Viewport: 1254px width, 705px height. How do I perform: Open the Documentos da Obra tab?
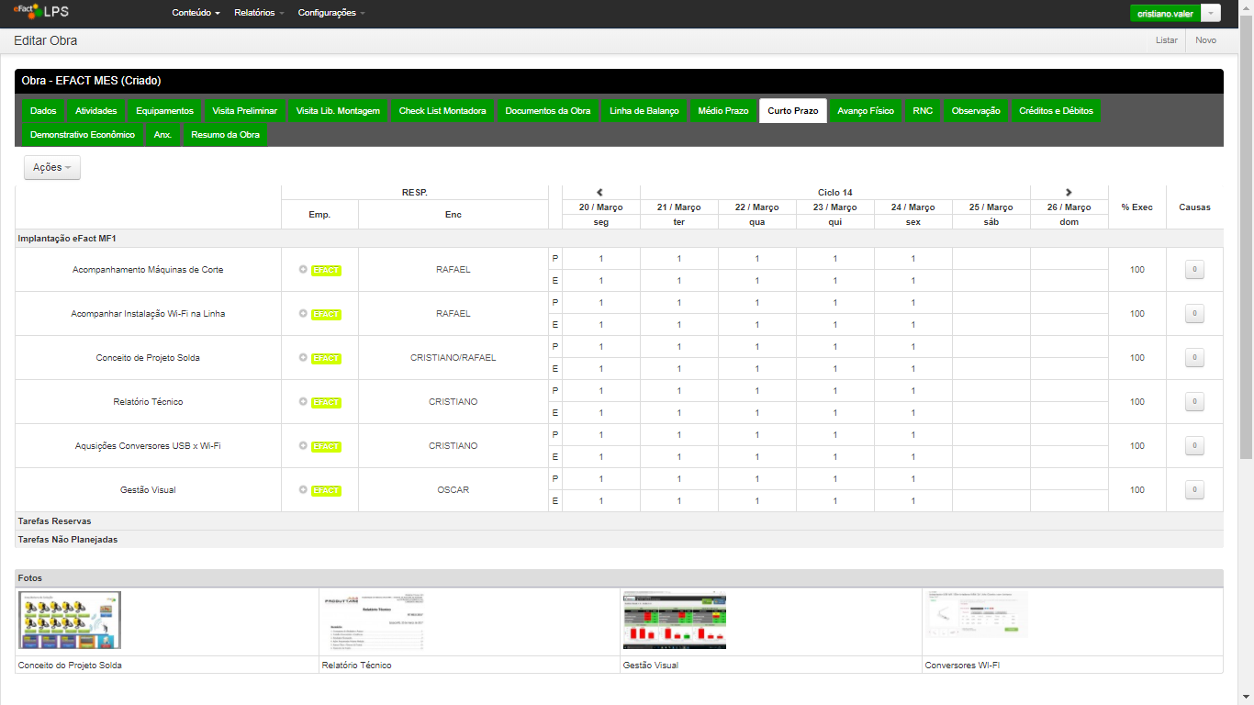[x=548, y=111]
